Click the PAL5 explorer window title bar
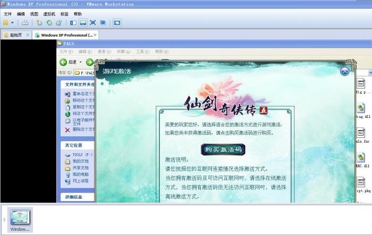 214,43
